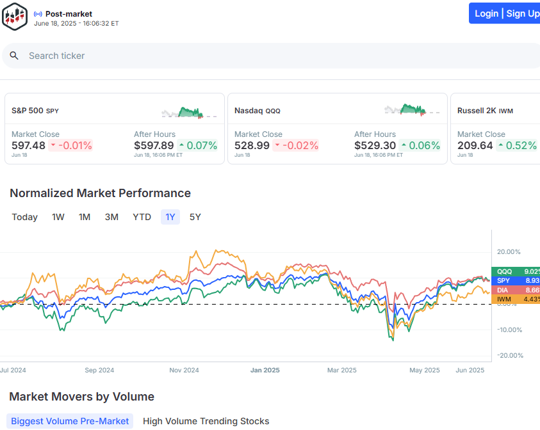540x430 pixels.
Task: Select the 1W time range tab
Action: (x=58, y=217)
